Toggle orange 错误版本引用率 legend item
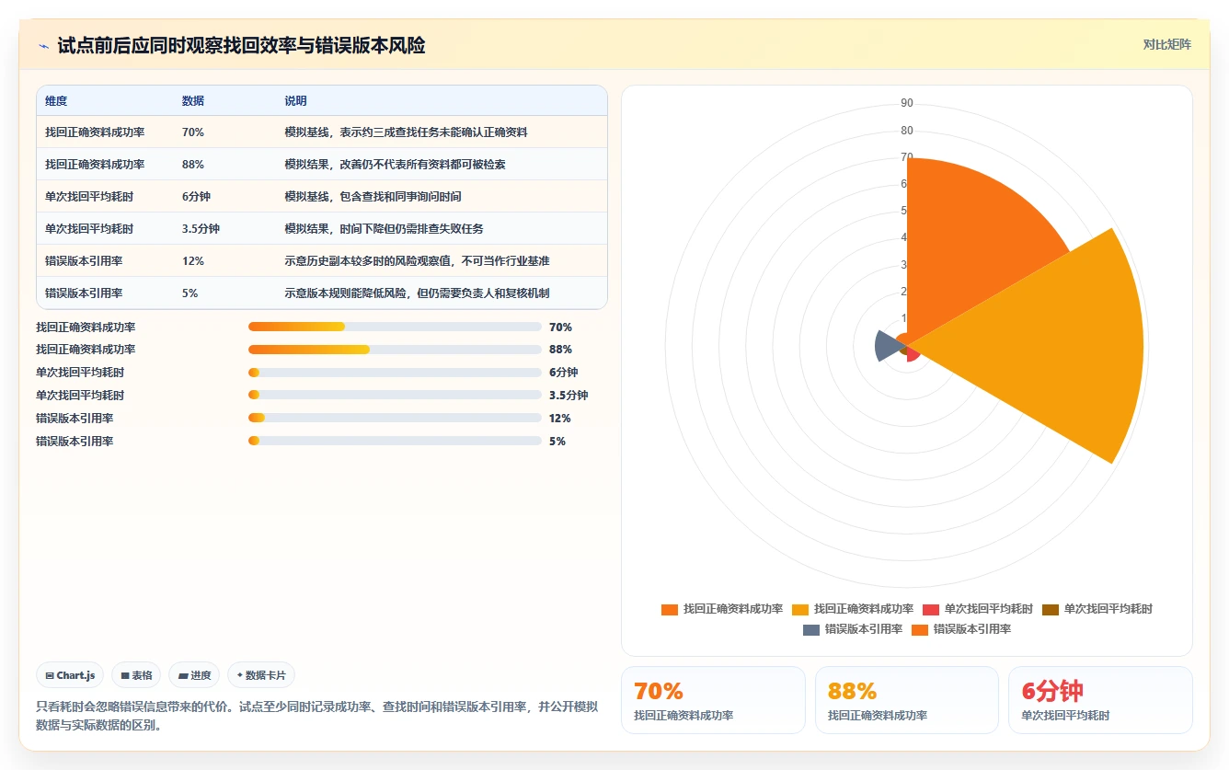Screen dimensions: 1229x770 tap(961, 629)
